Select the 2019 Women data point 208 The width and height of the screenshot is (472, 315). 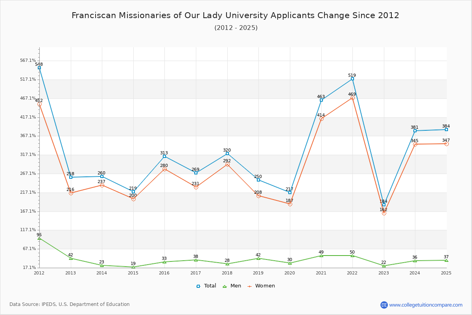tap(258, 196)
